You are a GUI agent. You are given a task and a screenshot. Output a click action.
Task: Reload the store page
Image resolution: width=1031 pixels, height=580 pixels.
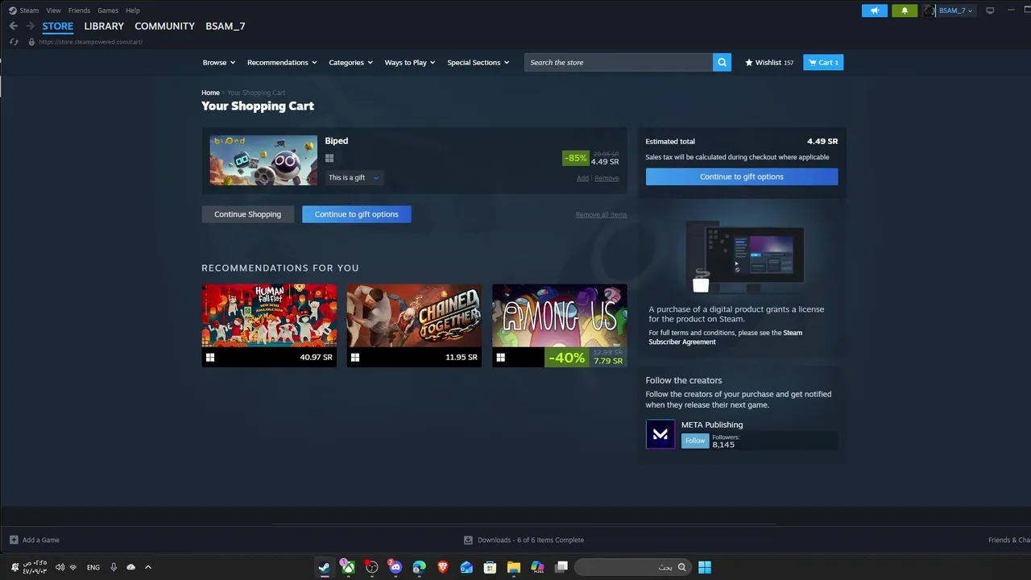tap(14, 42)
